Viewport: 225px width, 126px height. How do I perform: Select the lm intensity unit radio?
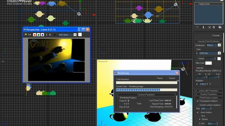[197, 74]
